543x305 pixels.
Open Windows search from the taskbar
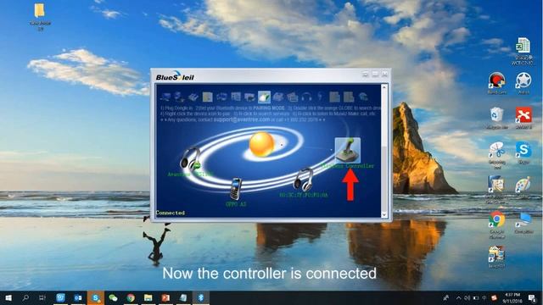click(25, 297)
